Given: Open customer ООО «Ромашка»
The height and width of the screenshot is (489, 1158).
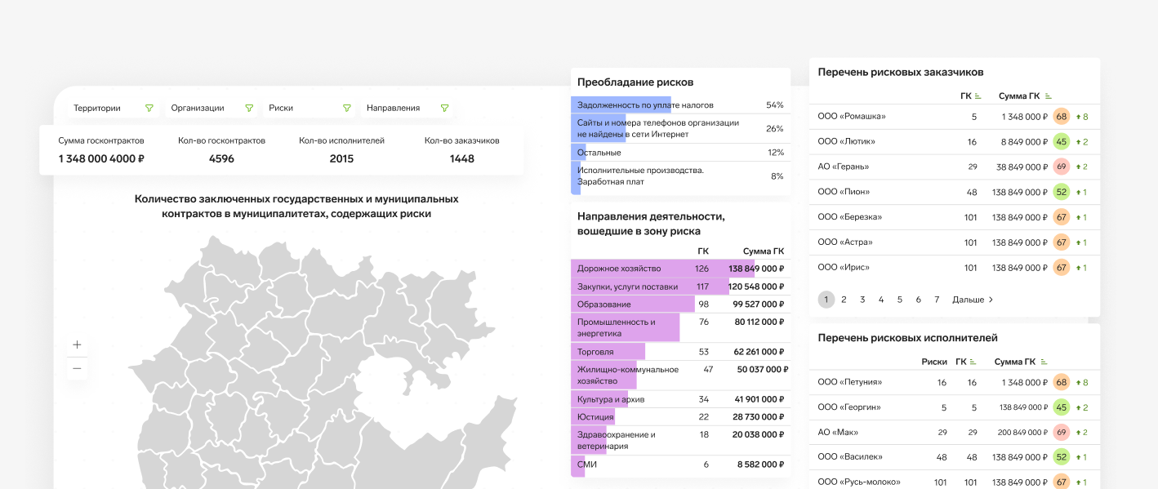Looking at the screenshot, I should tap(852, 117).
